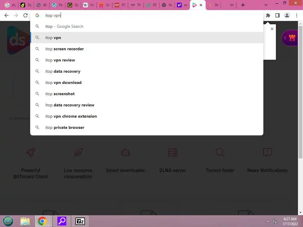Open the Chrome profile avatar

tap(287, 15)
